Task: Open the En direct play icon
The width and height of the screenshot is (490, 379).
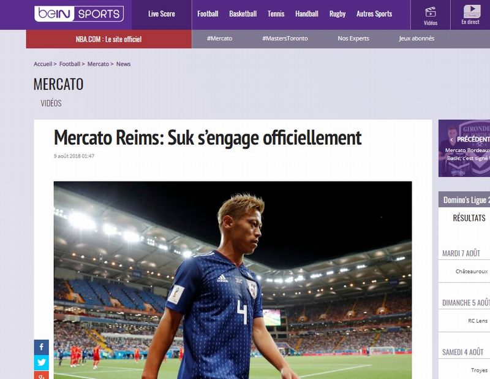Action: [x=472, y=11]
